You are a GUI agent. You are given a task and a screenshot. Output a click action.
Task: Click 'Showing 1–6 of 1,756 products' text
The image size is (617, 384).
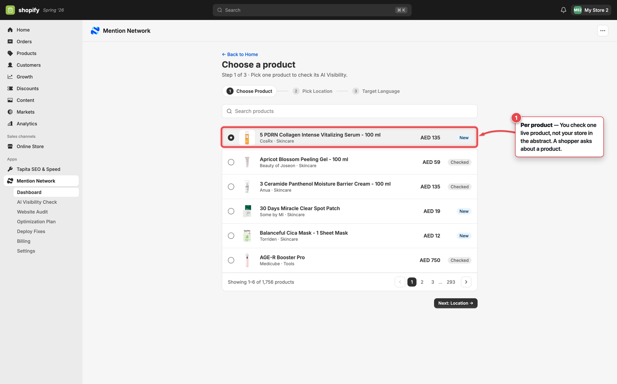pos(261,282)
